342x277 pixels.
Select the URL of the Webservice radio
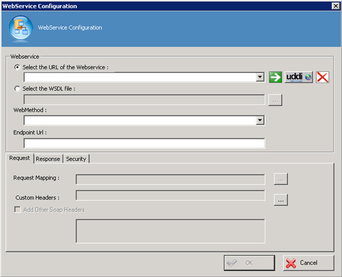click(x=18, y=67)
